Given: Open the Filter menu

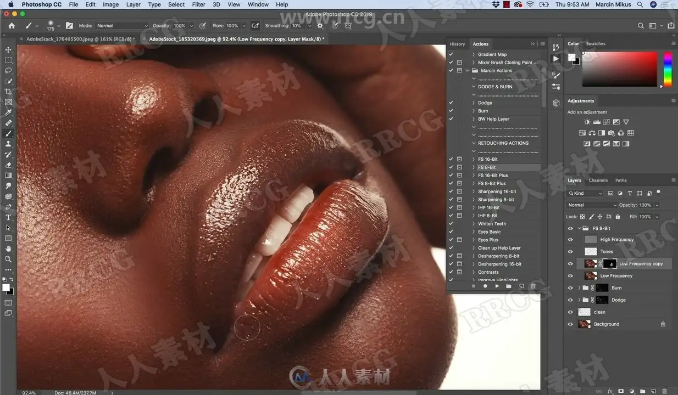Looking at the screenshot, I should 198,4.
